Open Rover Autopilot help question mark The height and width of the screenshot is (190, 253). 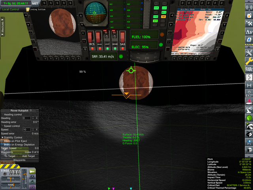click(31, 110)
